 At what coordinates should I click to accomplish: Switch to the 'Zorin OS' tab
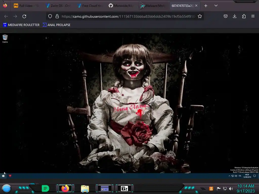[x=58, y=6]
